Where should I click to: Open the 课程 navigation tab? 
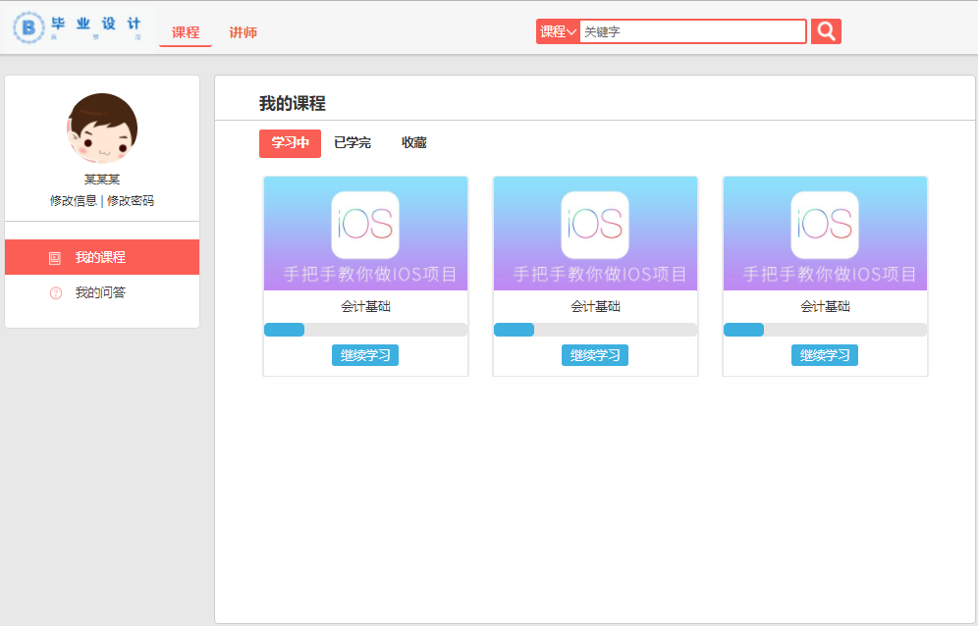click(x=186, y=32)
